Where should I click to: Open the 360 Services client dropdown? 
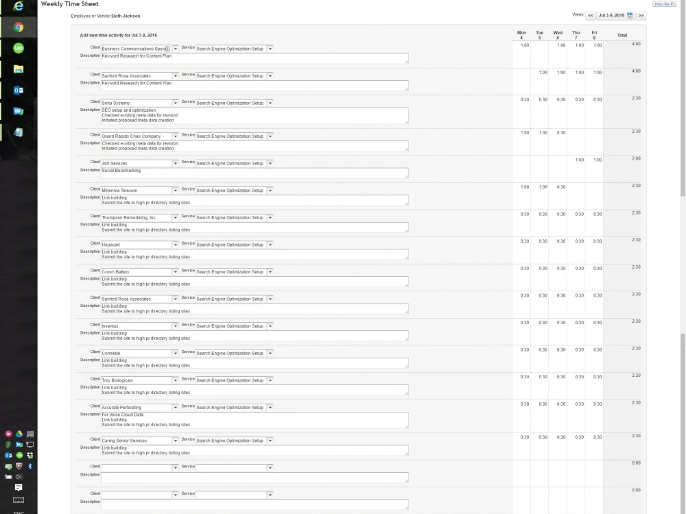click(176, 164)
